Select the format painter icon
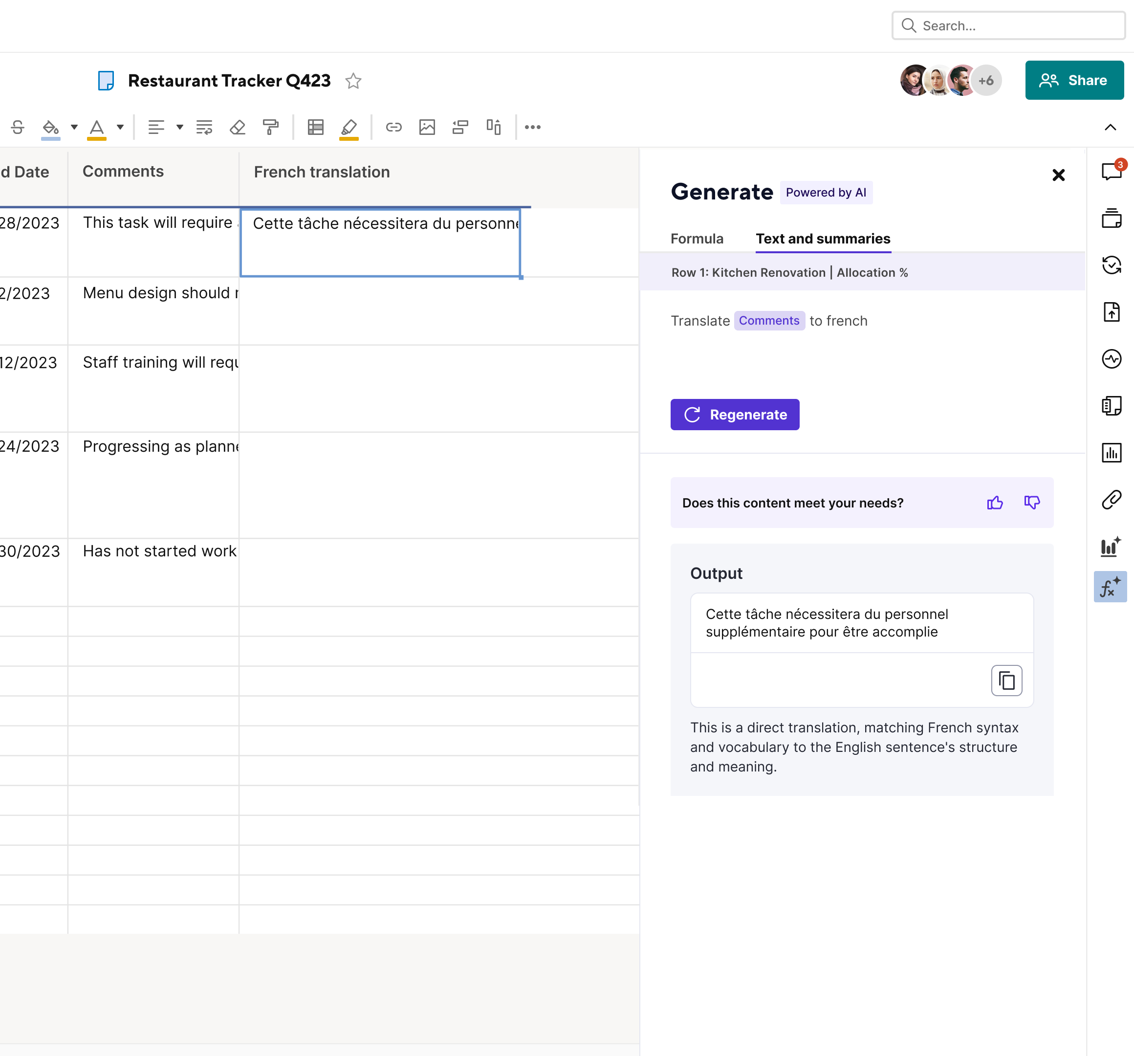 point(271,127)
